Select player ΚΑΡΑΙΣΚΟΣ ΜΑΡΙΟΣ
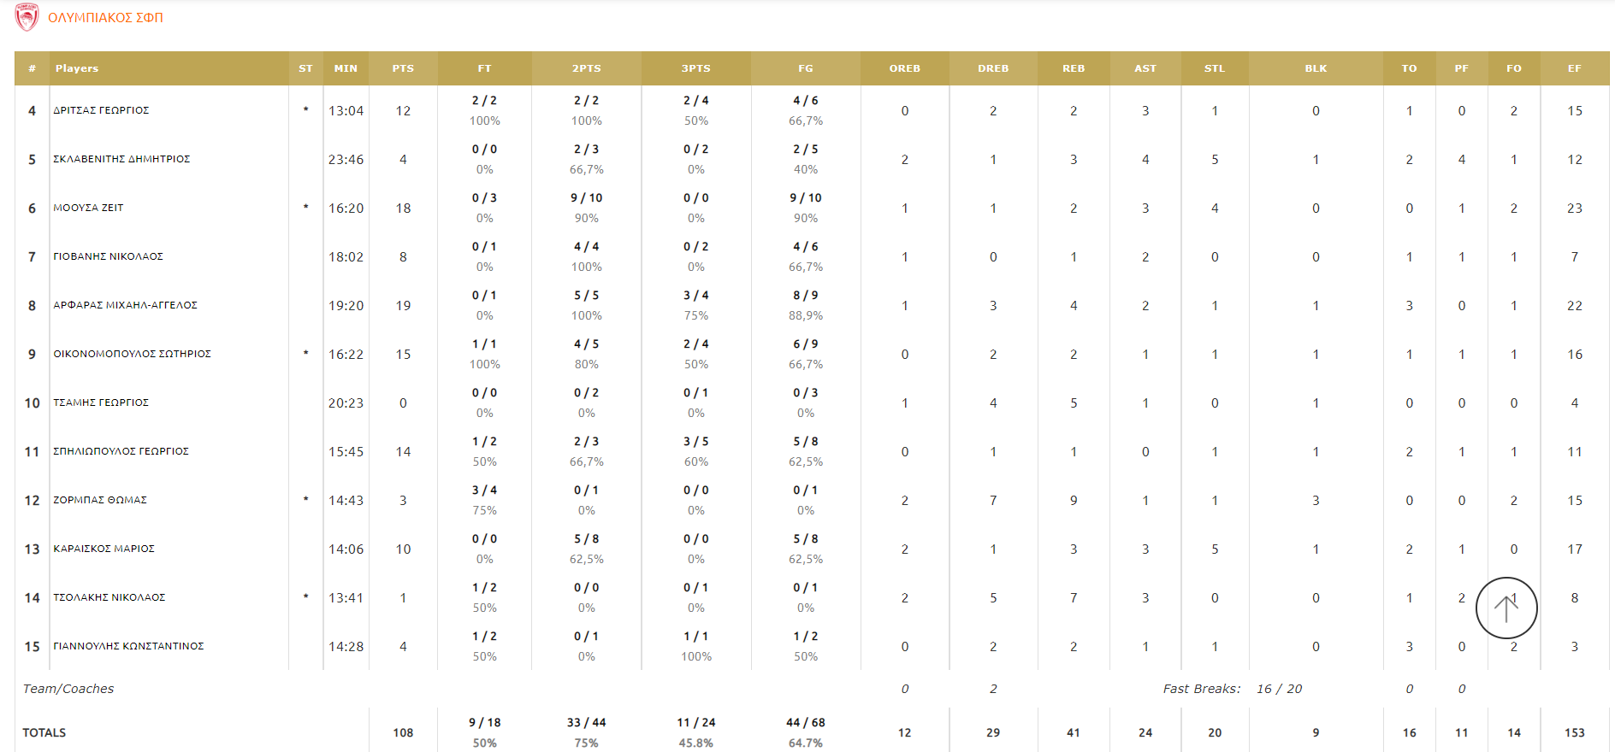Screen dimensions: 1615x752 [104, 549]
